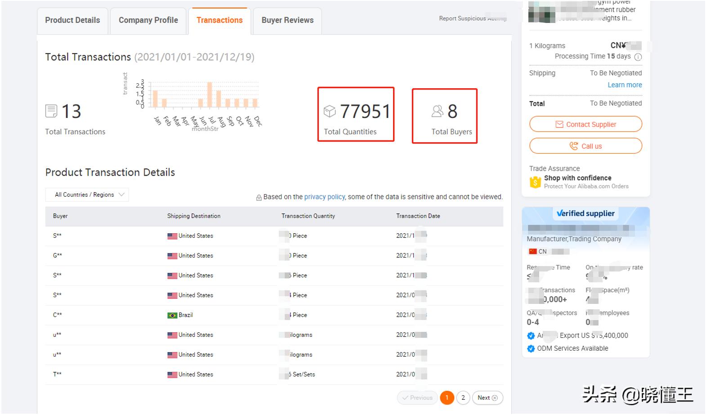Click the privacy lock icon
This screenshot has width=706, height=416.
coord(259,198)
